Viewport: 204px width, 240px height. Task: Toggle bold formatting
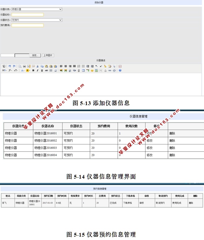33,70
